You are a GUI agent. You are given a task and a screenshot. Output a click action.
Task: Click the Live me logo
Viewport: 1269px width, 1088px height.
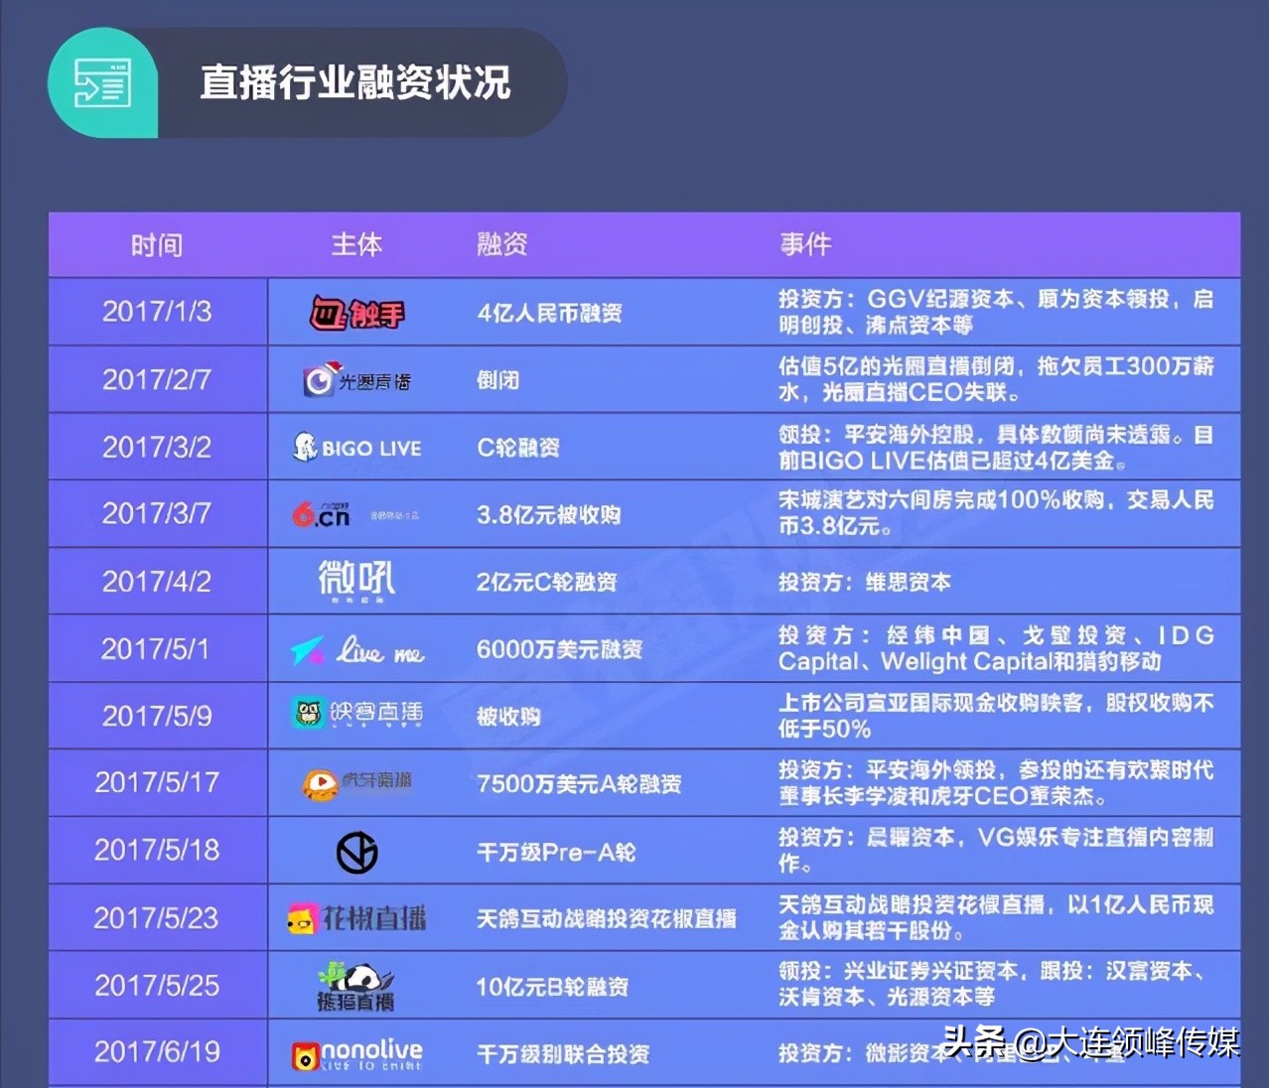356,650
